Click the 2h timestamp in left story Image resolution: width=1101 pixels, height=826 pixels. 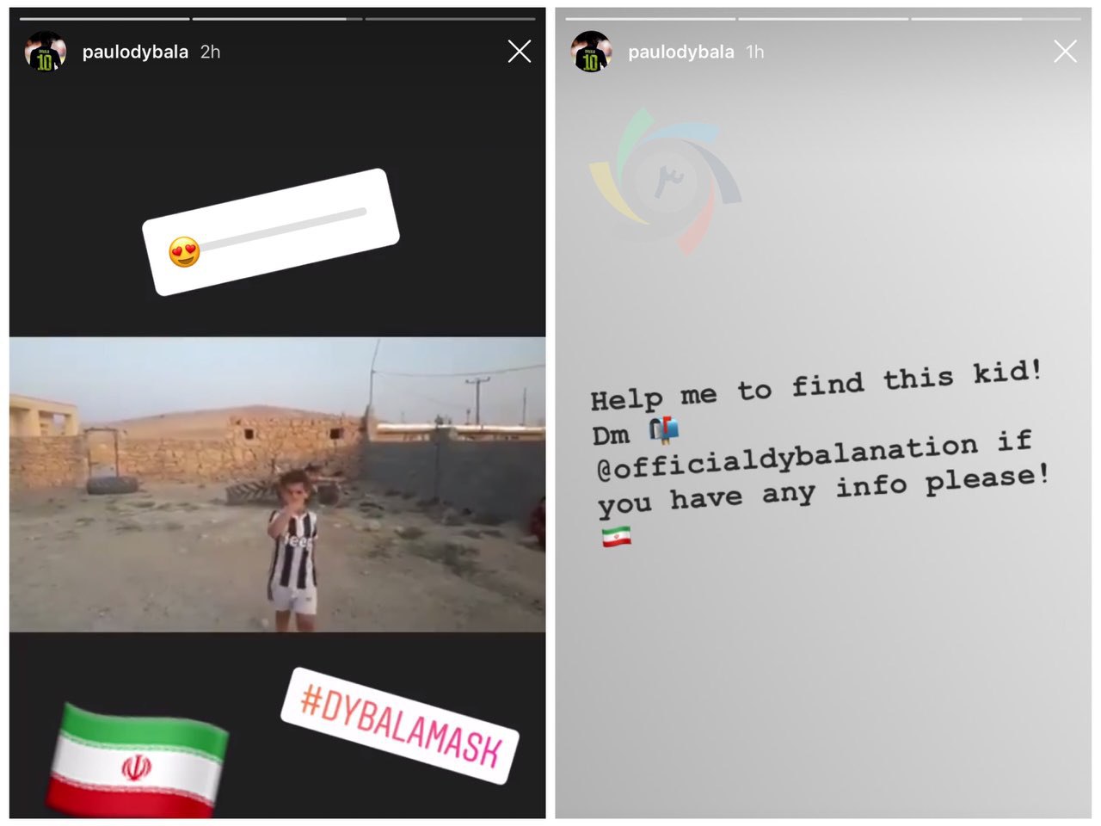(x=210, y=52)
